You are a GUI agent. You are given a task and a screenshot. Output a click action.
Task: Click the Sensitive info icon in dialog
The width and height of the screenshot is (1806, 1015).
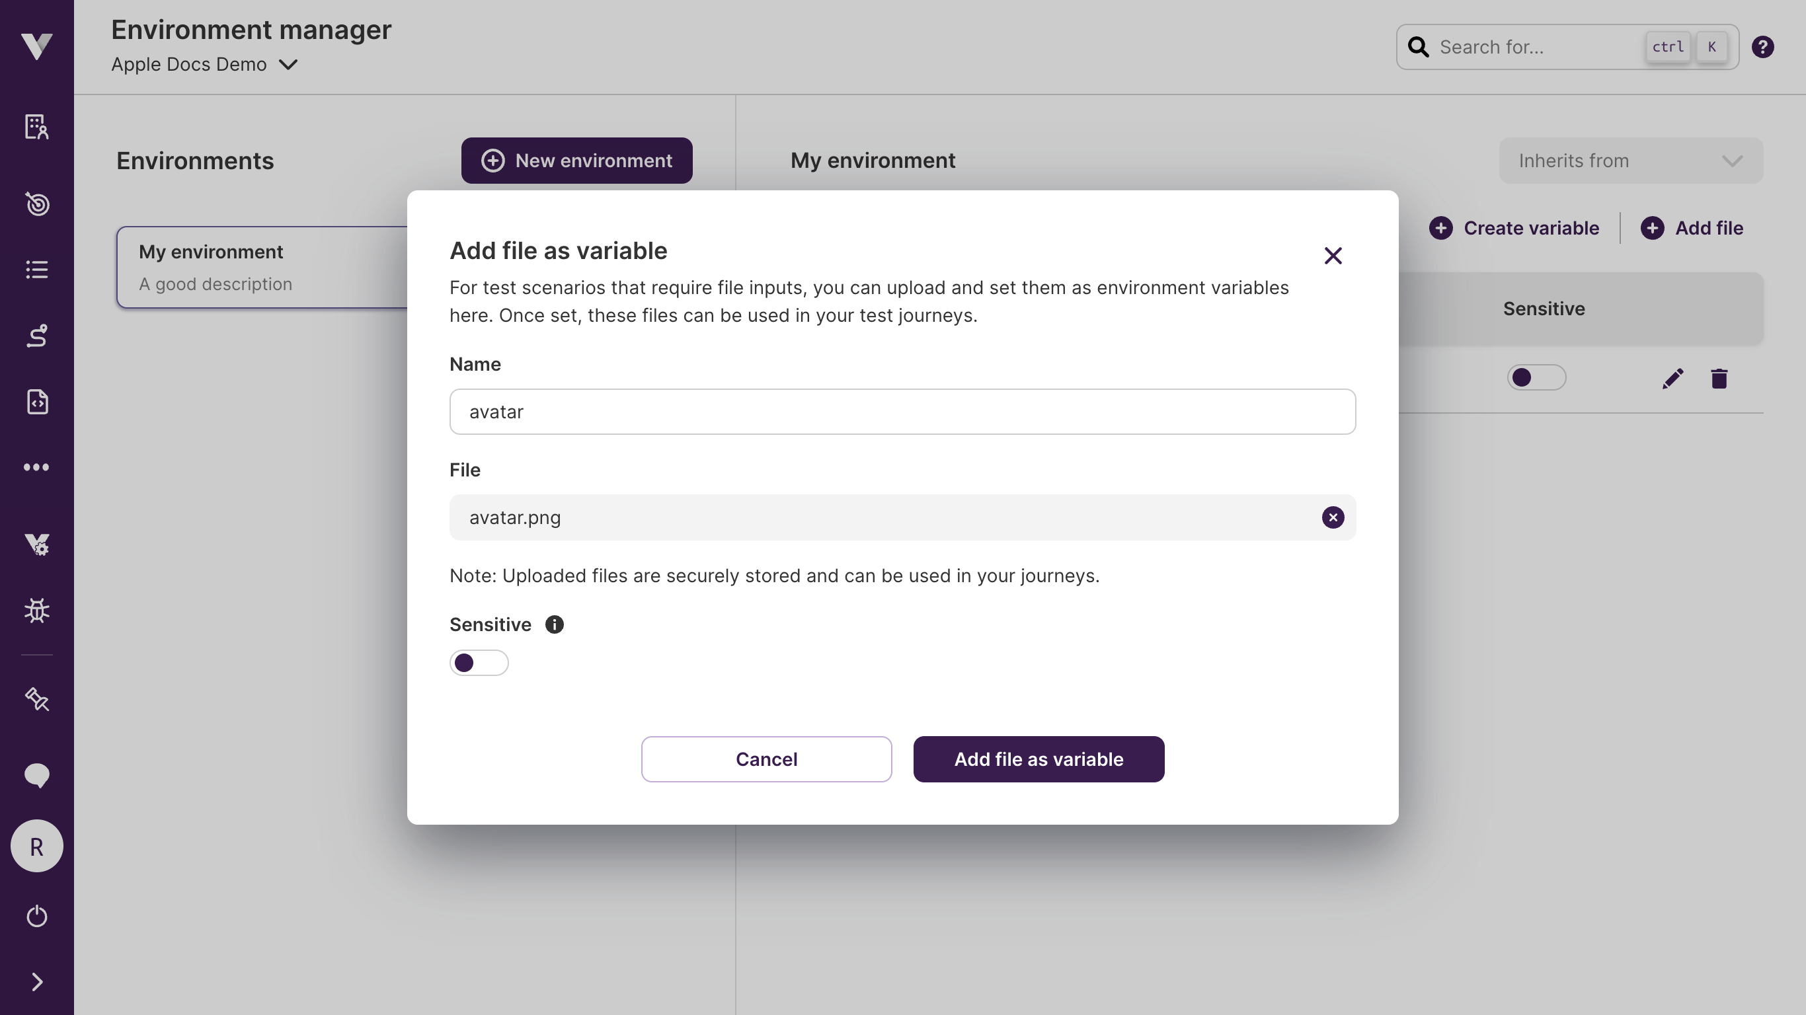554,624
